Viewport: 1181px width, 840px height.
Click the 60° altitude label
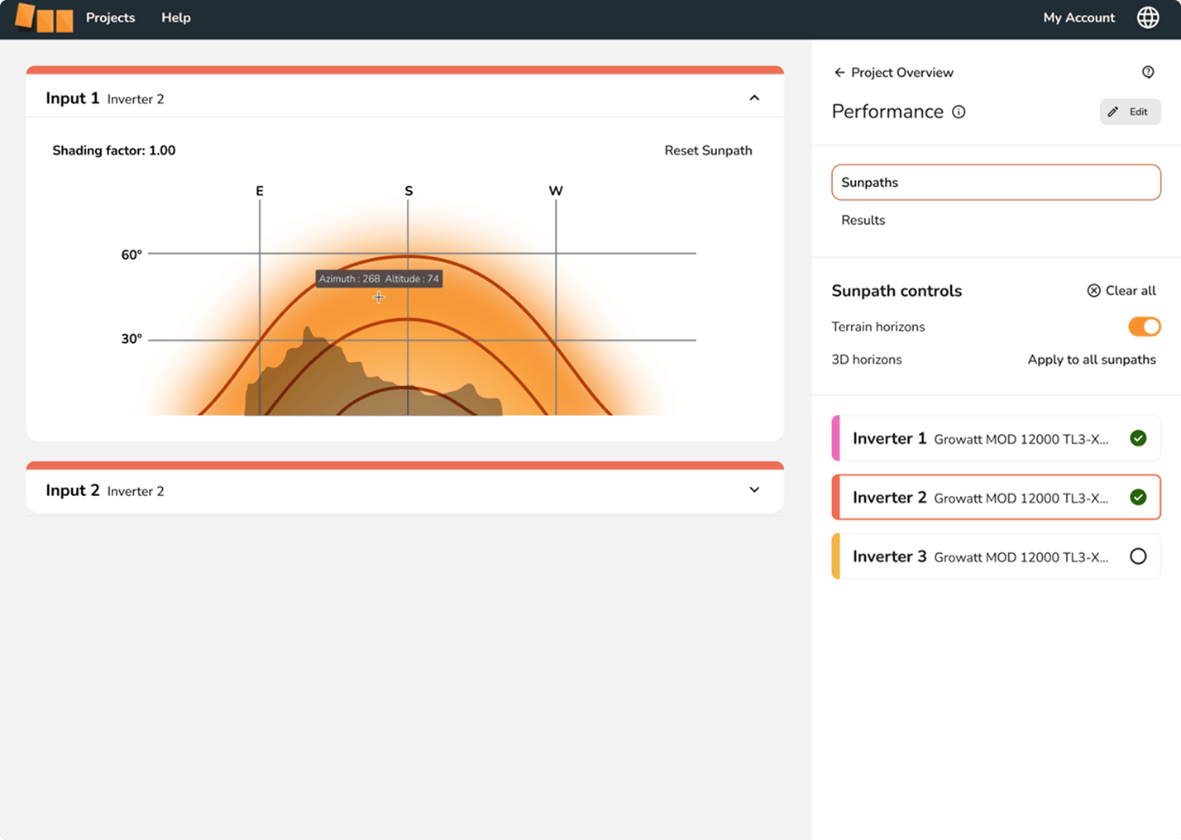(x=131, y=255)
